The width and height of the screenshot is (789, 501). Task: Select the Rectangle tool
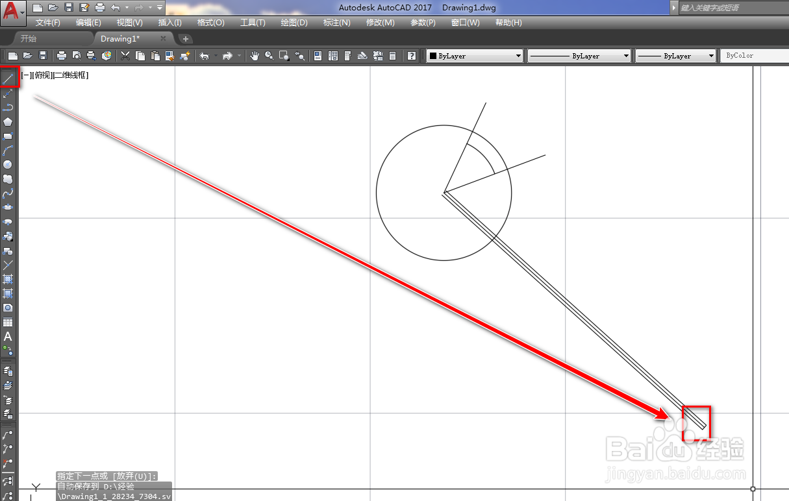(x=8, y=136)
